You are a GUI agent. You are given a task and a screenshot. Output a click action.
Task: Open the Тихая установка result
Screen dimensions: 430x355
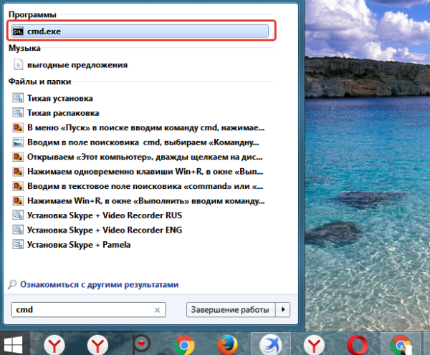(52, 98)
